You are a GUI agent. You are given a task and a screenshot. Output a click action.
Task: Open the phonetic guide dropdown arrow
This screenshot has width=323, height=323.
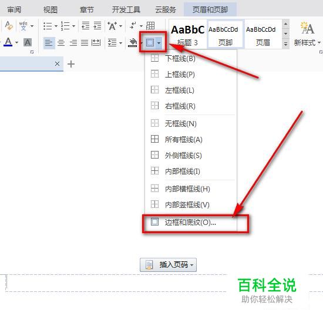32,26
